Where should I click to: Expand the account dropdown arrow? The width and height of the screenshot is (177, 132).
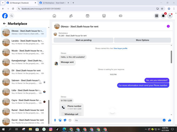click(170, 16)
